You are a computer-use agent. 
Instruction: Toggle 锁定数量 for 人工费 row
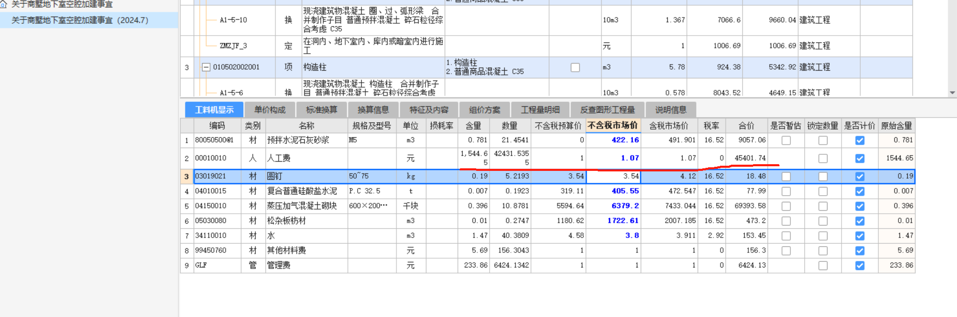pos(823,158)
